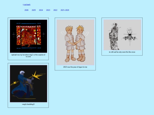Viewport: 154px width, 115px height.
Task: Open the Raphael stained glass artwork
Action: (x=29, y=36)
